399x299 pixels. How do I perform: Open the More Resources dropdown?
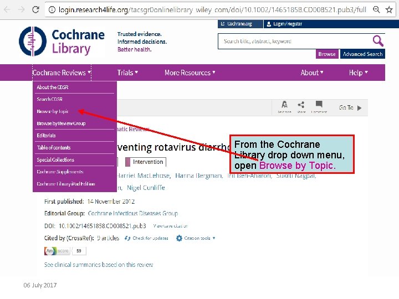tap(190, 73)
